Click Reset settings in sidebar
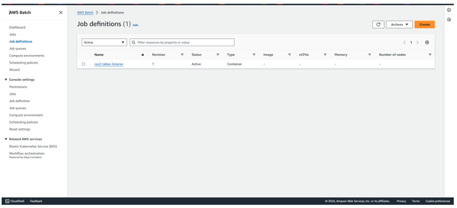457x208 pixels. click(19, 129)
